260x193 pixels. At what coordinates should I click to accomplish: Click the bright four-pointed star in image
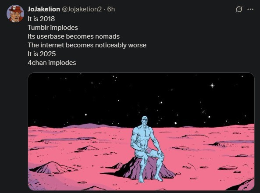pyautogui.click(x=212, y=86)
